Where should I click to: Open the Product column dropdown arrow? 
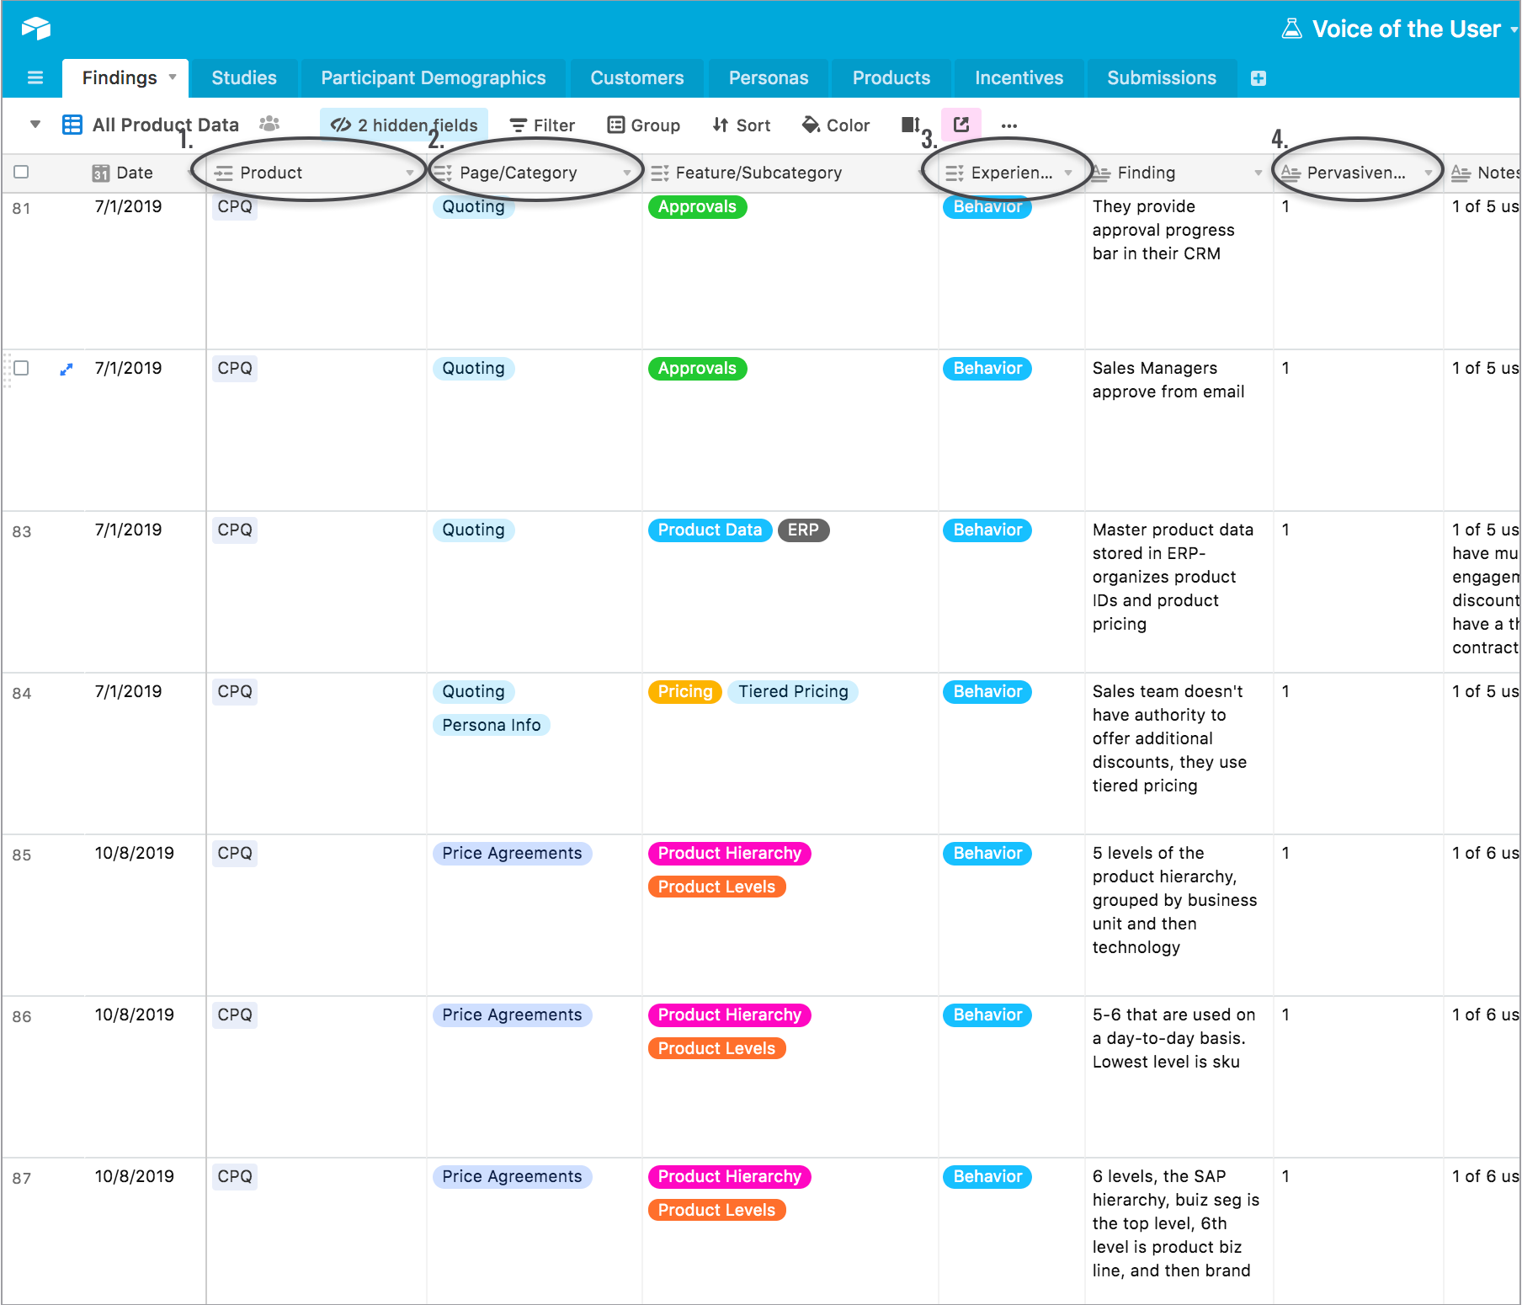[410, 173]
